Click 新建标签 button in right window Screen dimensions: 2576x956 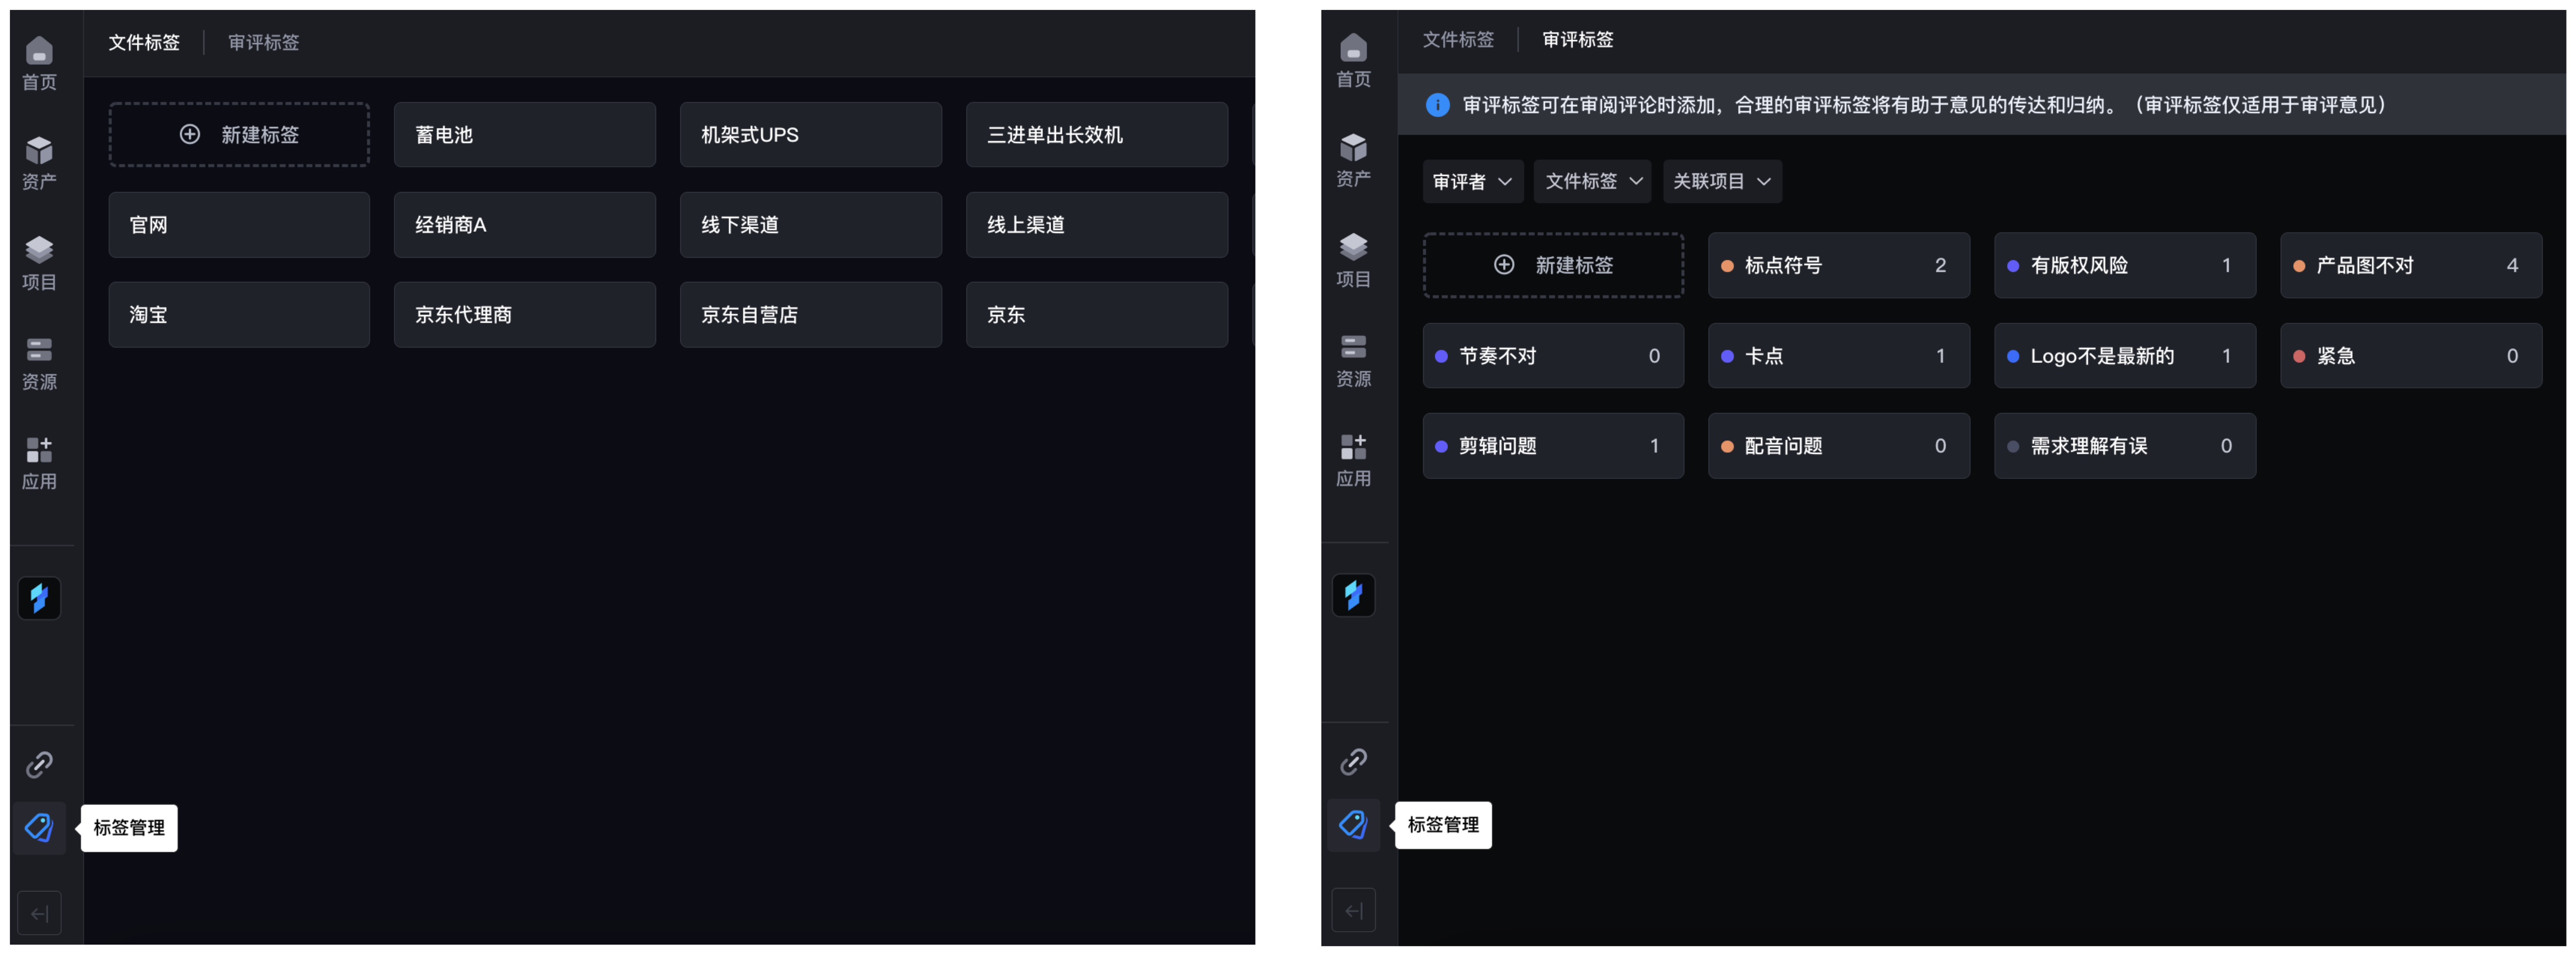(1553, 265)
